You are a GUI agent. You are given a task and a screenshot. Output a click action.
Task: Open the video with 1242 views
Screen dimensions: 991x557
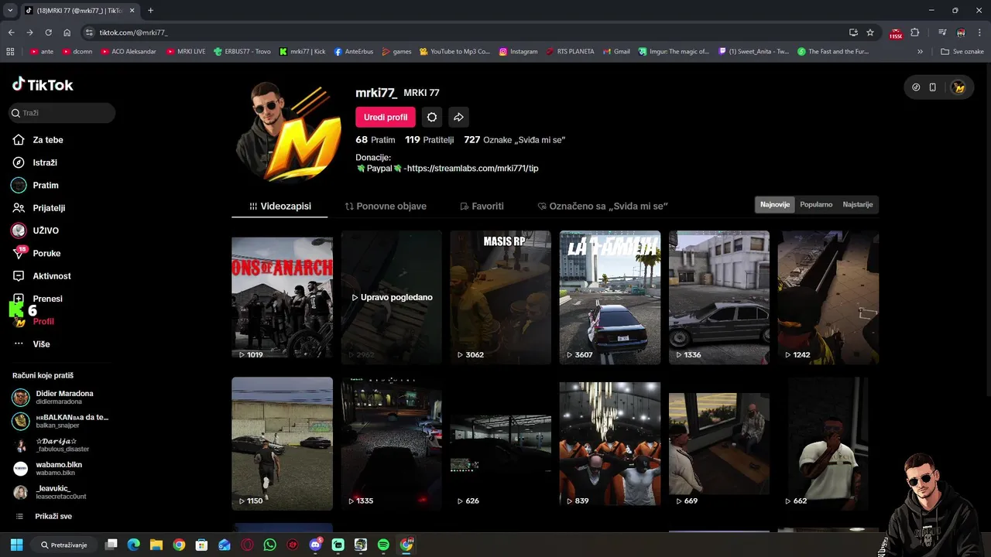[828, 297]
